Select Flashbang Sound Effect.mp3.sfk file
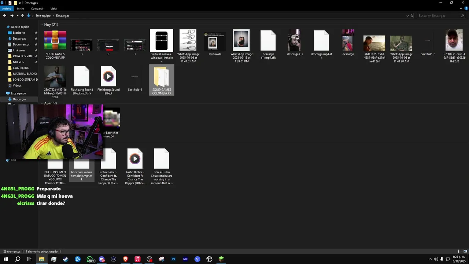This screenshot has height=264, width=469. click(x=82, y=80)
